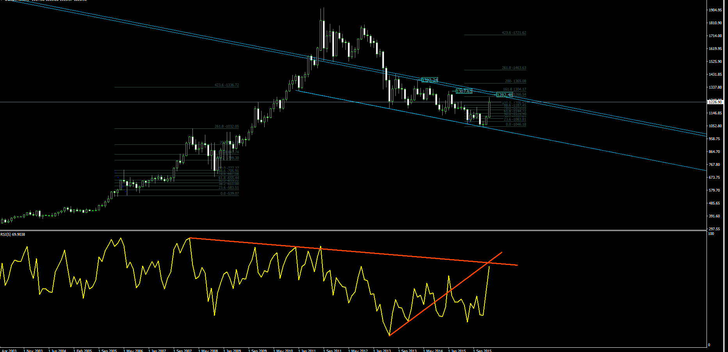Click the 1 Sep 2007 date on time axis
The image size is (728, 352).
(183, 350)
